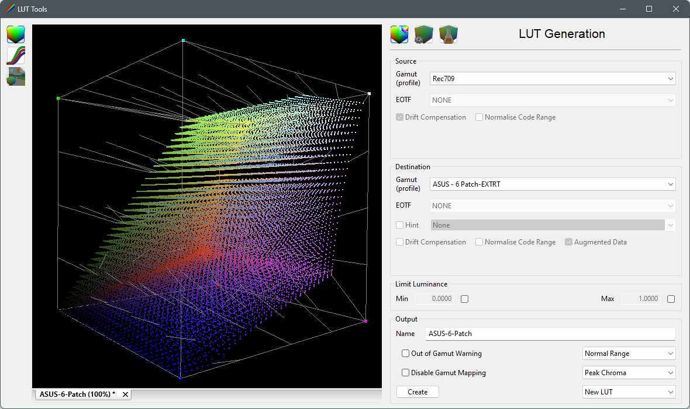This screenshot has height=409, width=690.
Task: Enable the Max luminance limit checkbox
Action: pyautogui.click(x=670, y=298)
